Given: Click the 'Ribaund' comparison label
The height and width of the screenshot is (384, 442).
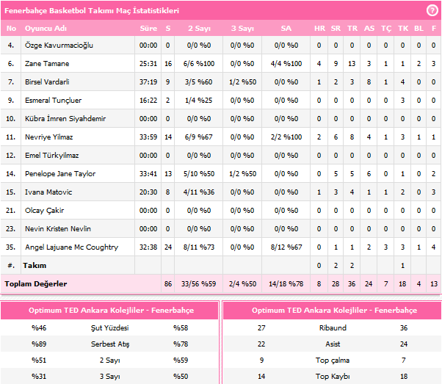Looking at the screenshot, I should pyautogui.click(x=333, y=328).
